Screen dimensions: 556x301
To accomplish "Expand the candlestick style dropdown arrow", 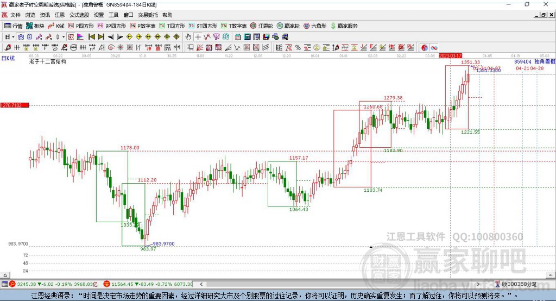I will tap(64, 37).
